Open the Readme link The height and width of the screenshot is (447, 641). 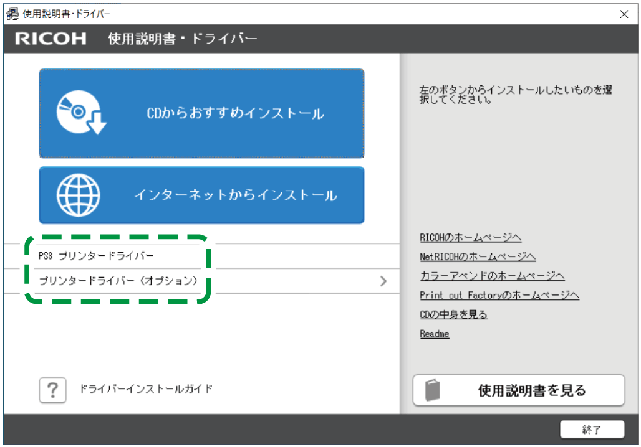coord(434,333)
